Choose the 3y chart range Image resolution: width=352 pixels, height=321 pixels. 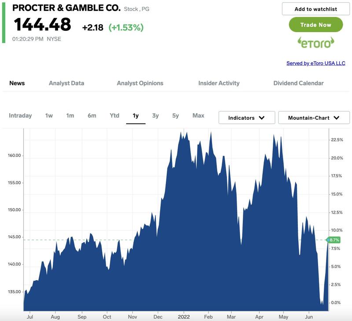155,116
